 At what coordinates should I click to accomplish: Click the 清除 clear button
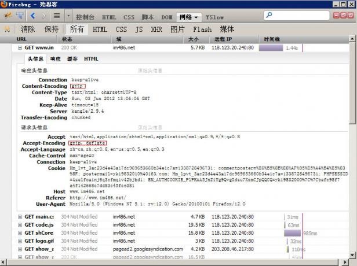point(28,29)
